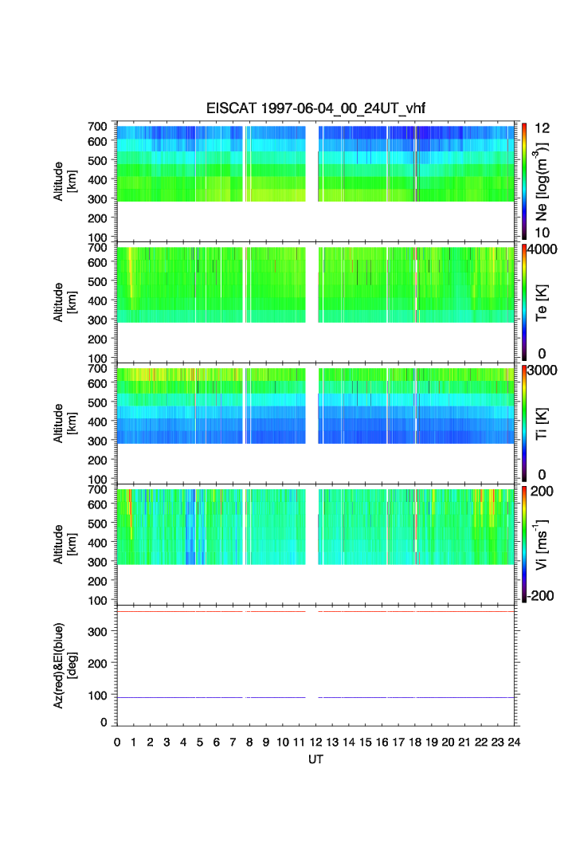Screen dimensions: 564x847
Task: Click the '24' tick on the UT axis
Action: click(514, 742)
